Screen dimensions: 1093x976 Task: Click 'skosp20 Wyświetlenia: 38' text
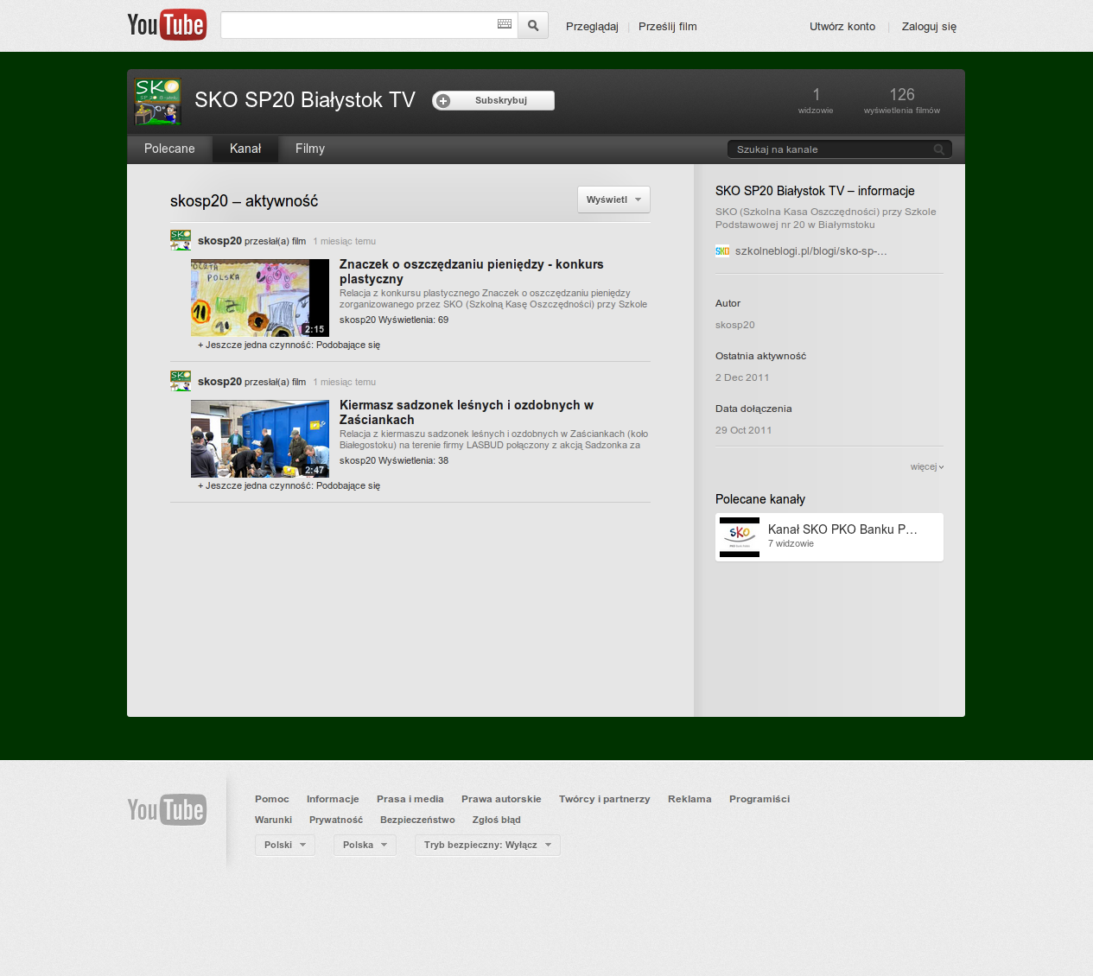(x=394, y=460)
